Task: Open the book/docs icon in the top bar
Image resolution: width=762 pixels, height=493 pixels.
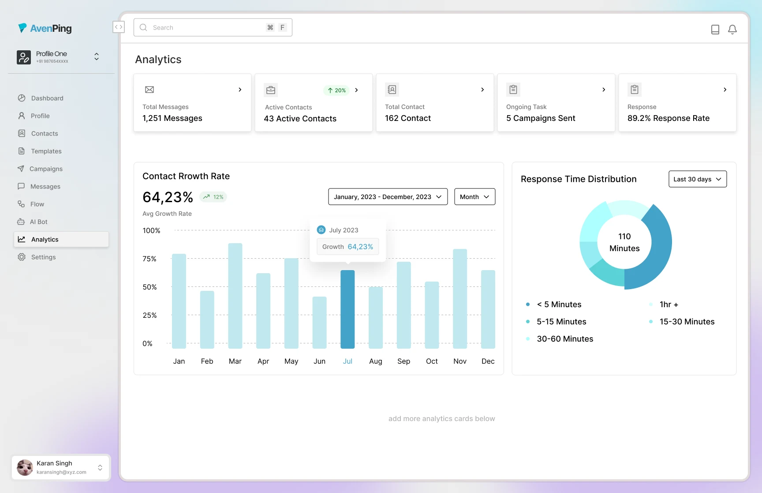Action: pos(715,30)
